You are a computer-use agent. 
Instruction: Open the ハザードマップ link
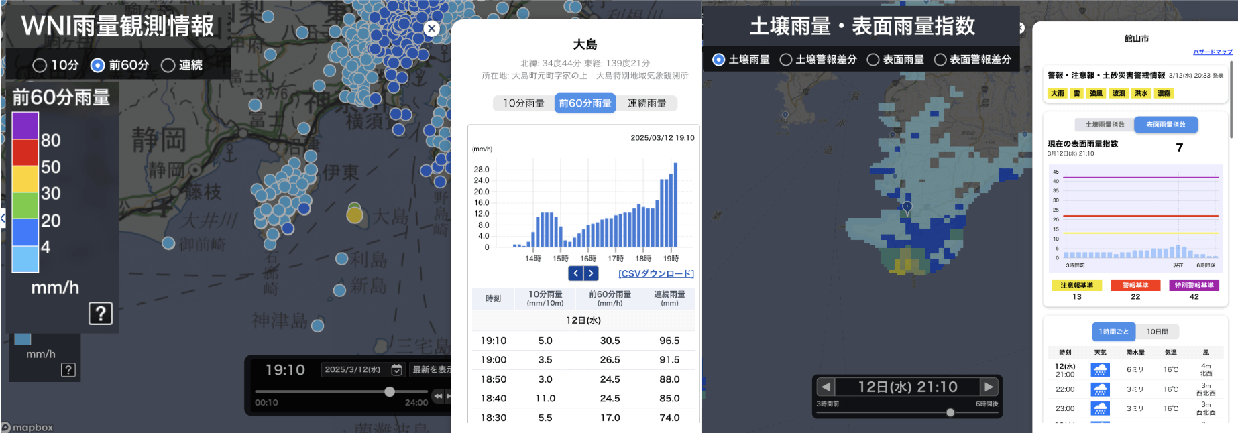click(1213, 52)
